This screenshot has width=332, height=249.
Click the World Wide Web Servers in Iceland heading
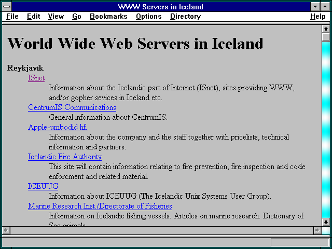(x=135, y=44)
